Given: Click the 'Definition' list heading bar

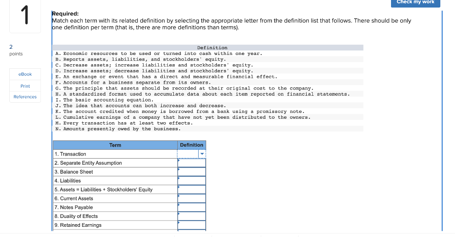Looking at the screenshot, I should pos(208,48).
